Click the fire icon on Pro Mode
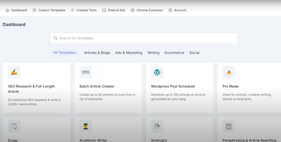The width and height of the screenshot is (281, 142). tap(229, 72)
